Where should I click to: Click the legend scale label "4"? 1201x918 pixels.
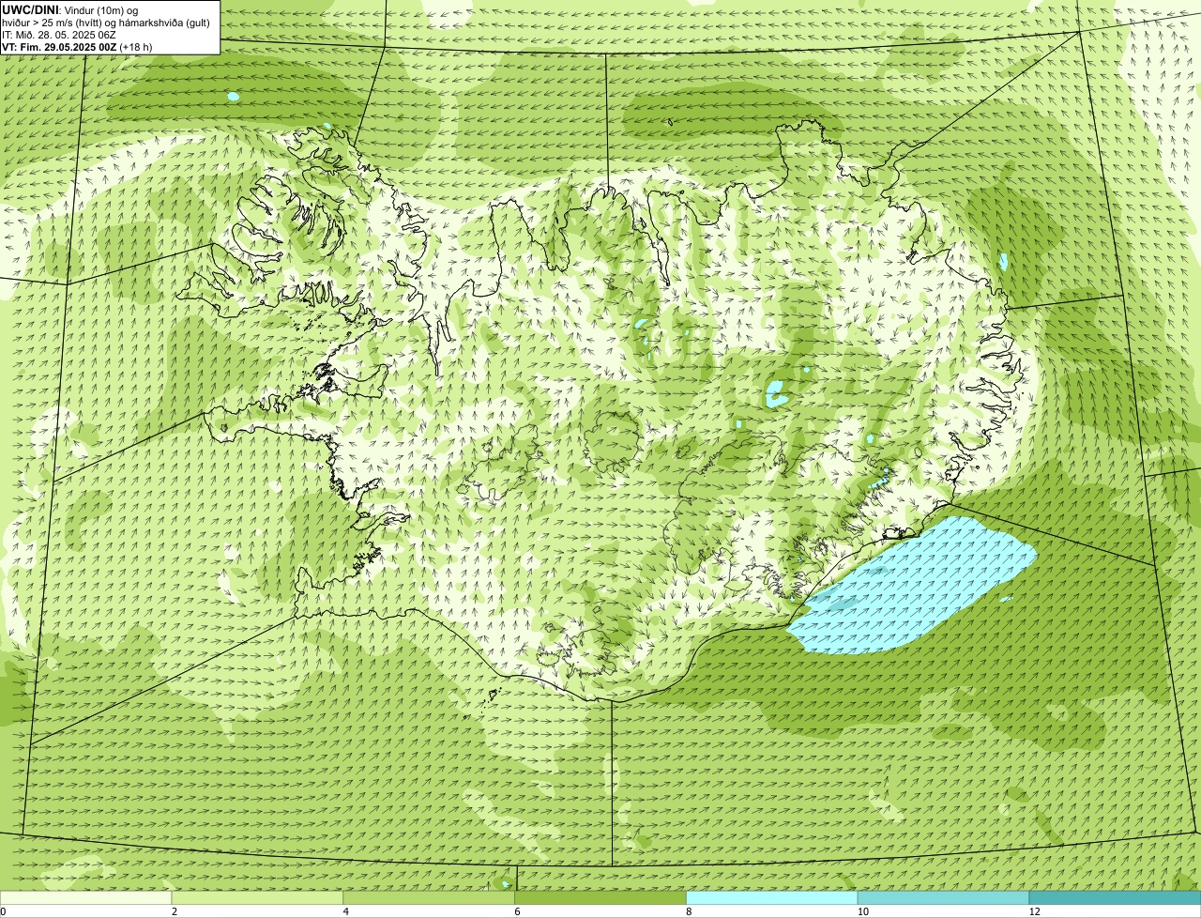[x=346, y=911]
